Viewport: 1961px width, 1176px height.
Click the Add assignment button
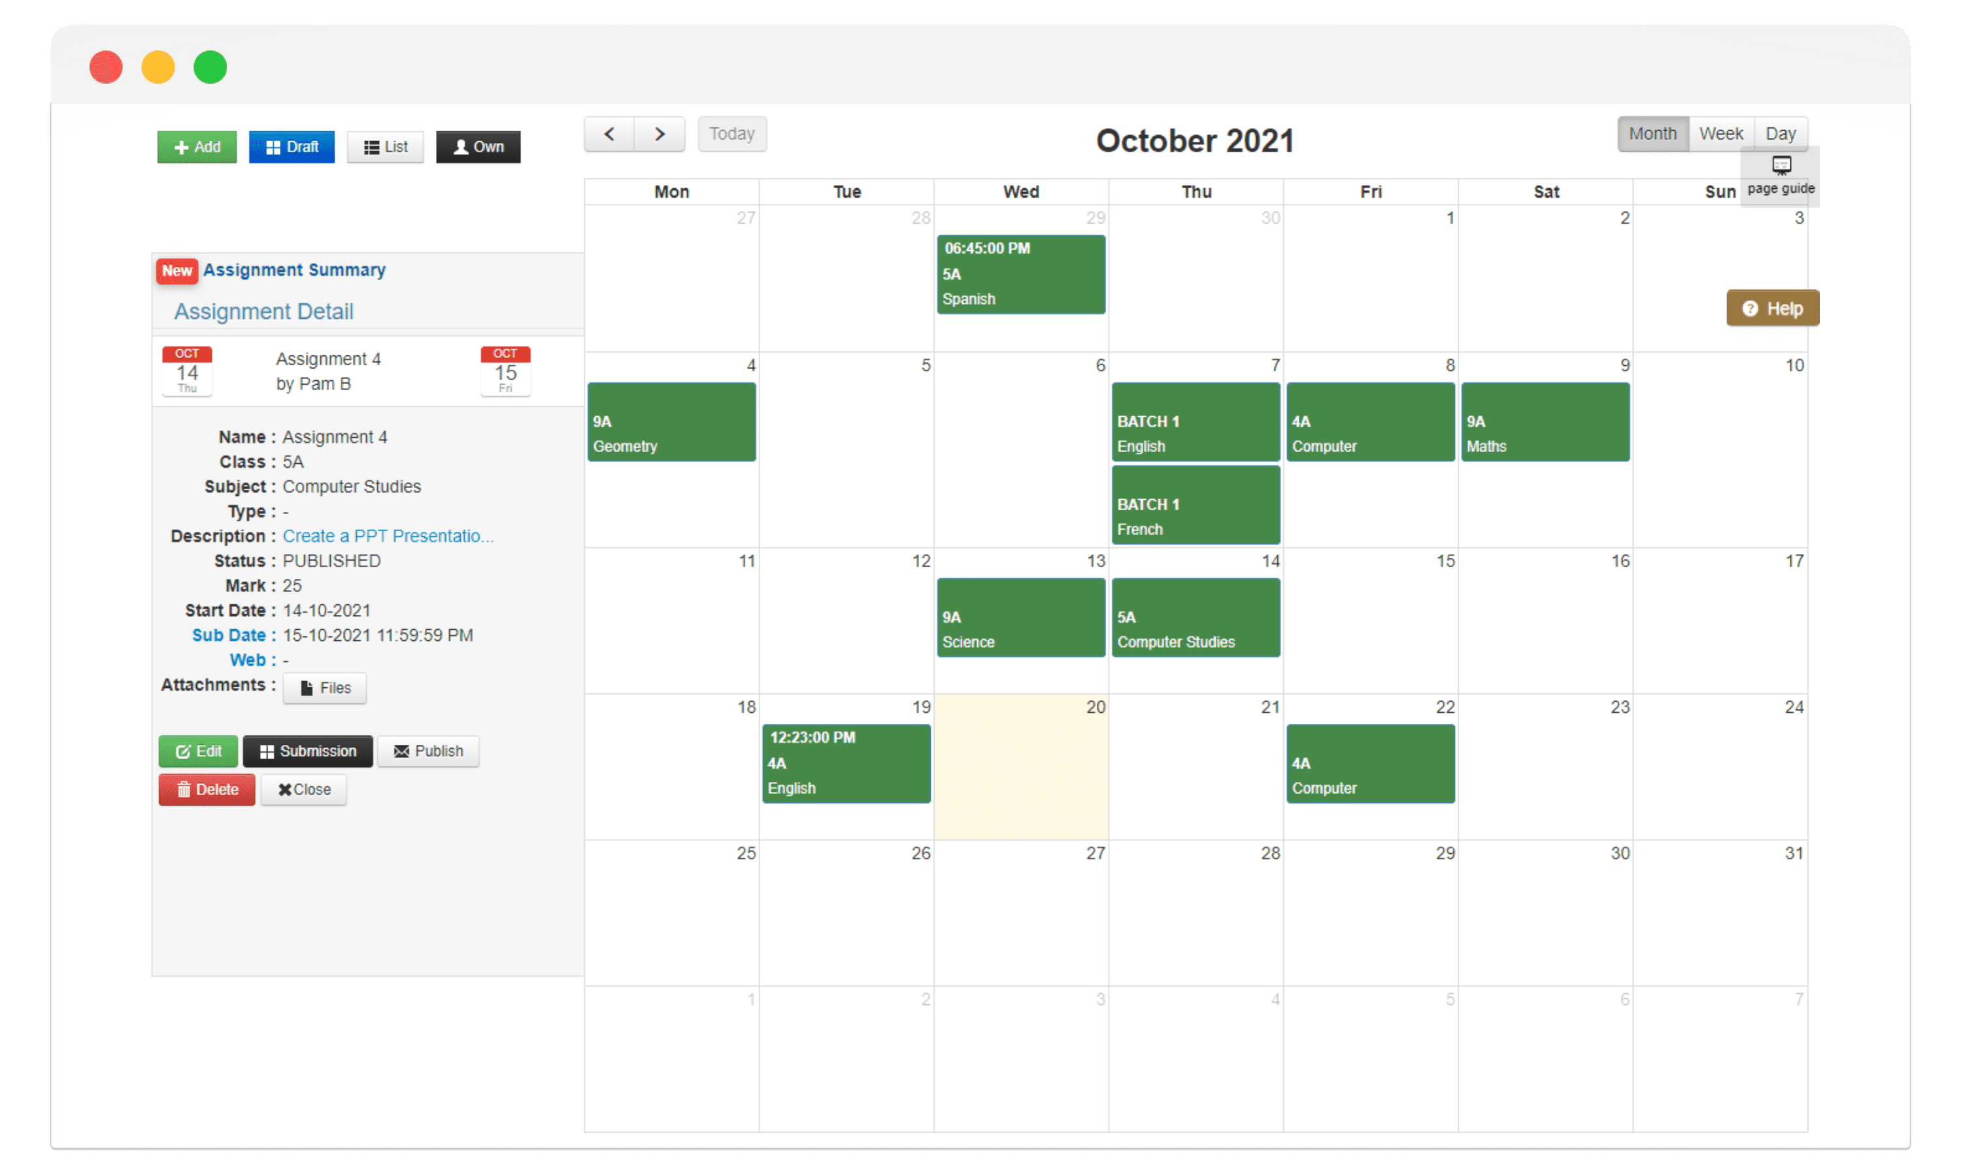(195, 146)
